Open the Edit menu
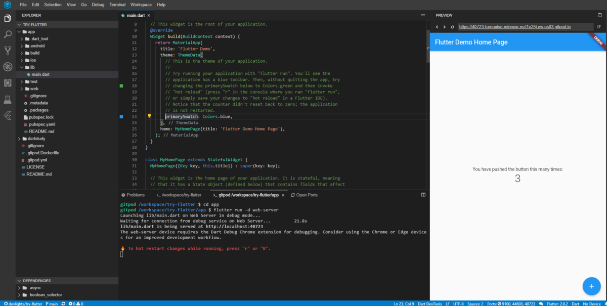Screen dimensions: 607x306 35,5
